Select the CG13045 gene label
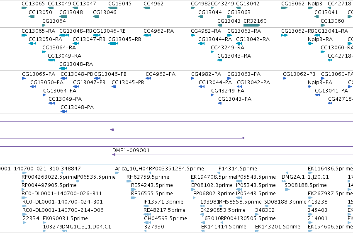The image size is (353, 233). point(120,4)
